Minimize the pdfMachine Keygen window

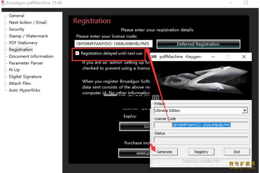[x=213, y=56]
